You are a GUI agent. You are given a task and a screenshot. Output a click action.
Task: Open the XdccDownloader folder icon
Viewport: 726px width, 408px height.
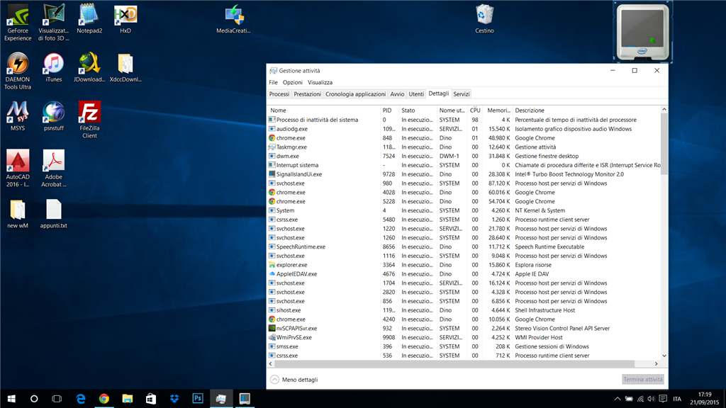click(125, 67)
